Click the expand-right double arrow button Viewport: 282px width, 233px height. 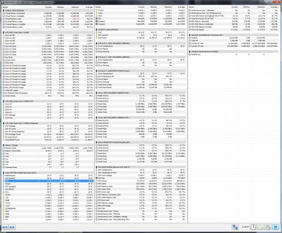(12, 227)
